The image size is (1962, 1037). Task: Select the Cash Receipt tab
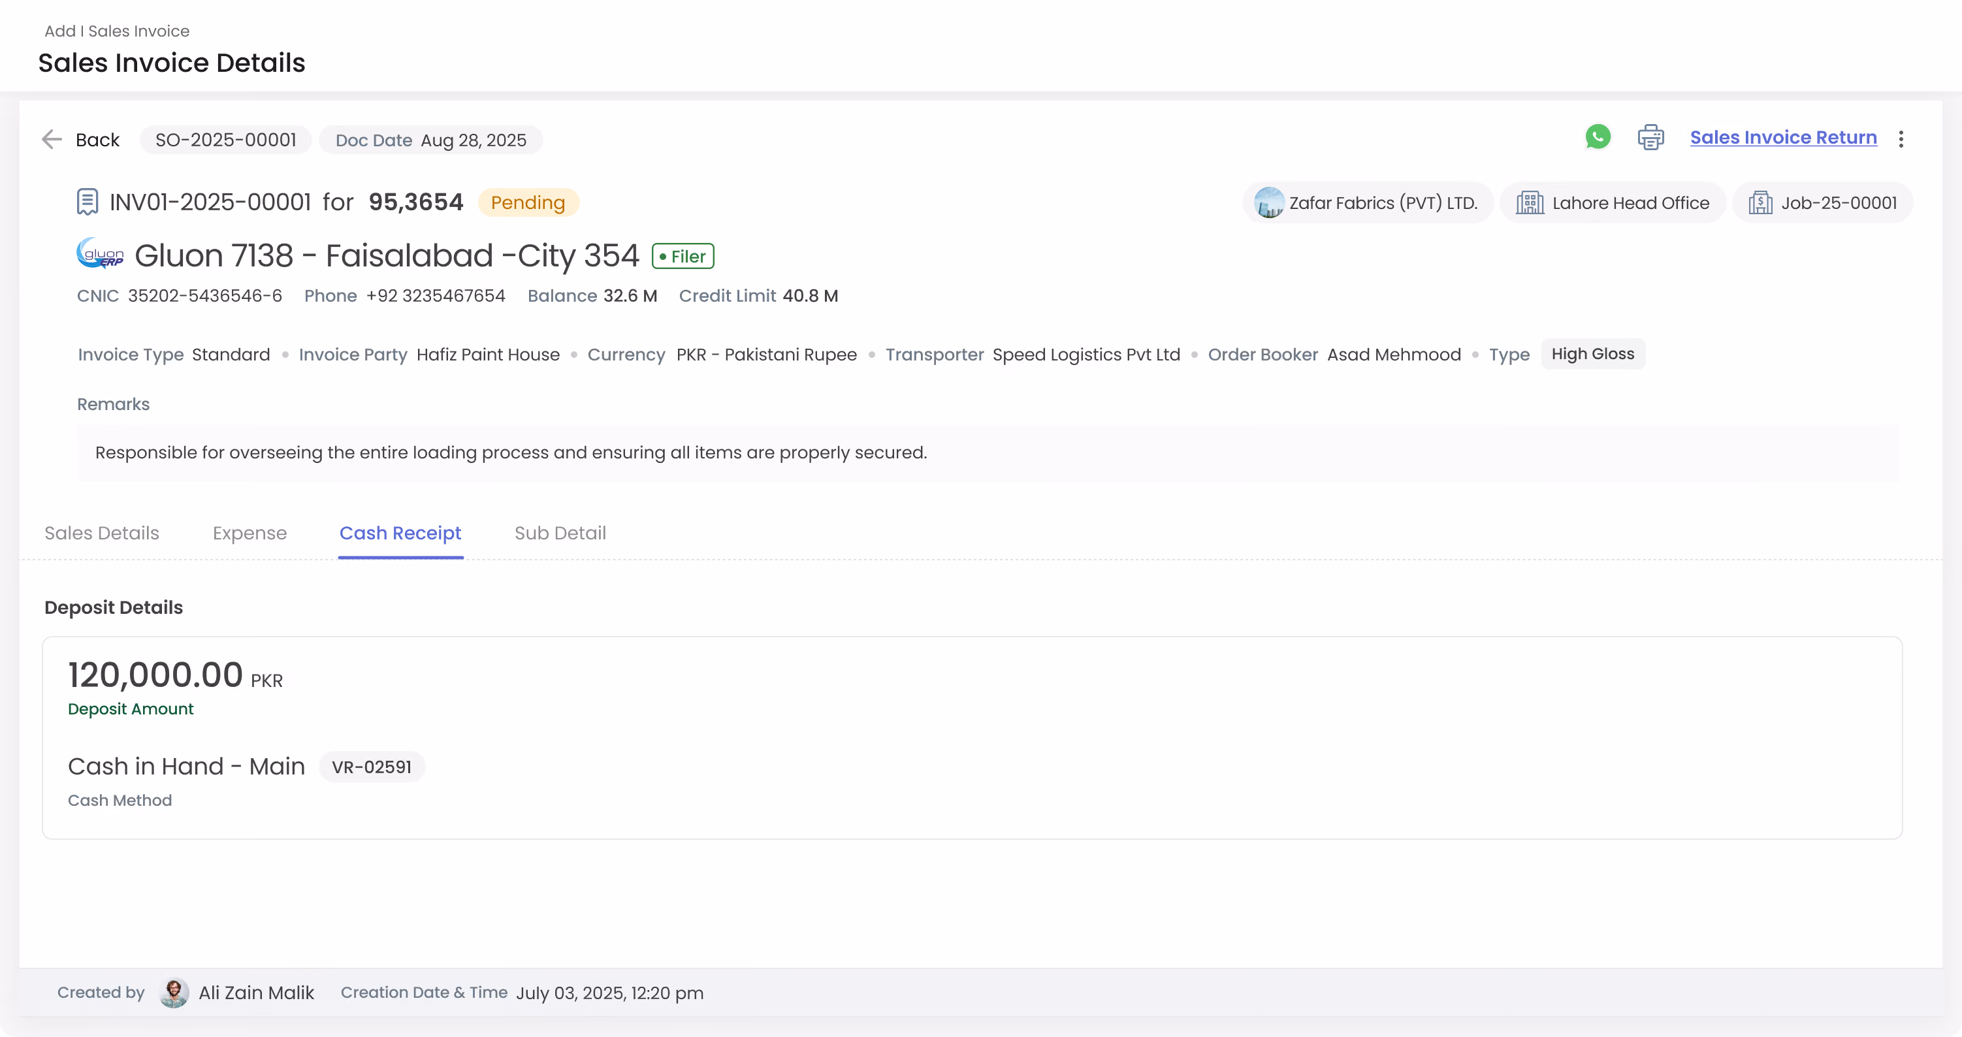(x=400, y=533)
